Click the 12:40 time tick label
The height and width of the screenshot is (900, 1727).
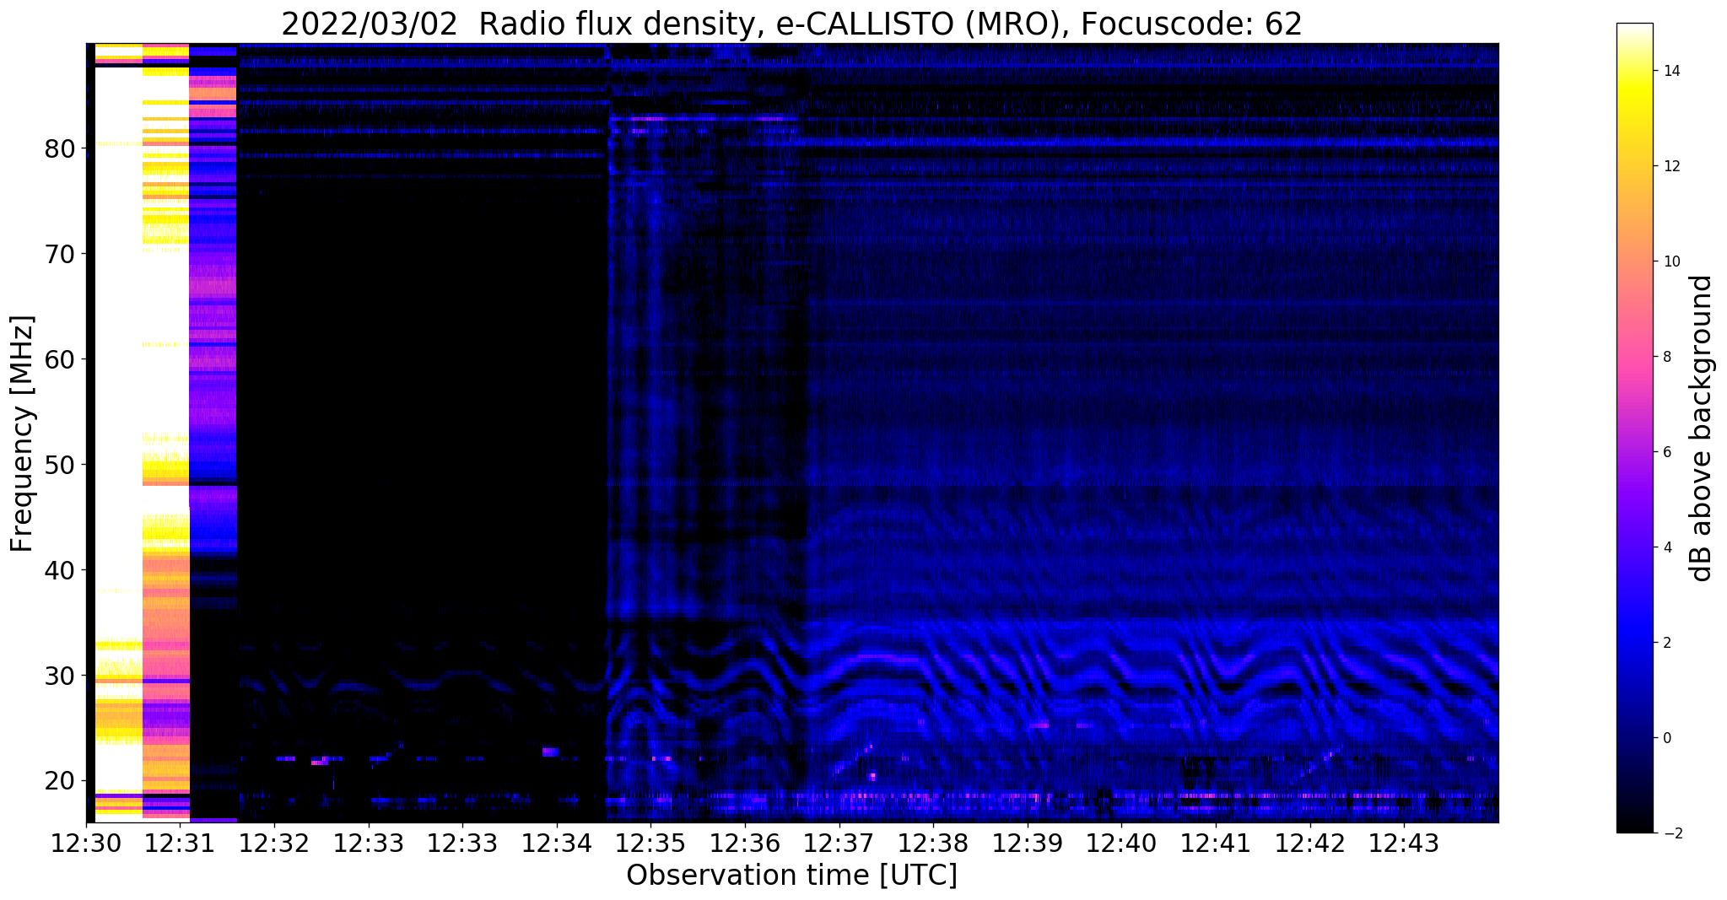(x=1121, y=843)
